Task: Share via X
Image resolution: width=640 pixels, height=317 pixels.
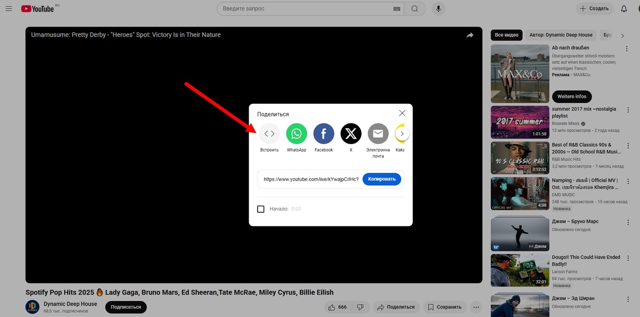Action: tap(351, 134)
